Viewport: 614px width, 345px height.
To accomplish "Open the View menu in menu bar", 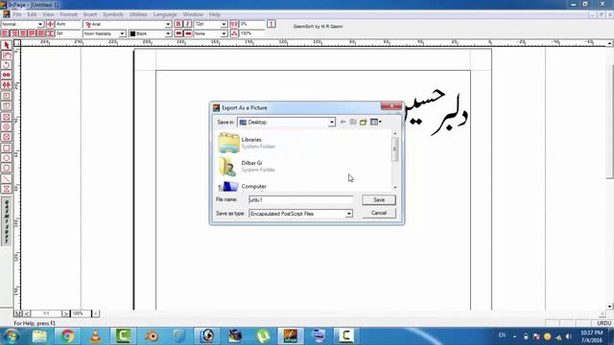I will [48, 14].
